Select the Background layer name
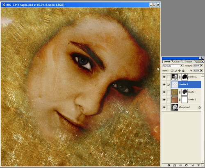This screenshot has height=168, width=205. point(184,107)
